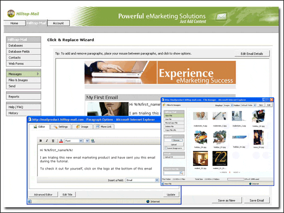Screen dimensions: 284x213
Task: Click the Browse button in the Upload panel
Action: pos(177,140)
